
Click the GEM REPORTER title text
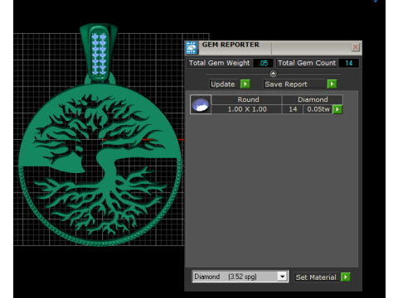click(x=231, y=45)
